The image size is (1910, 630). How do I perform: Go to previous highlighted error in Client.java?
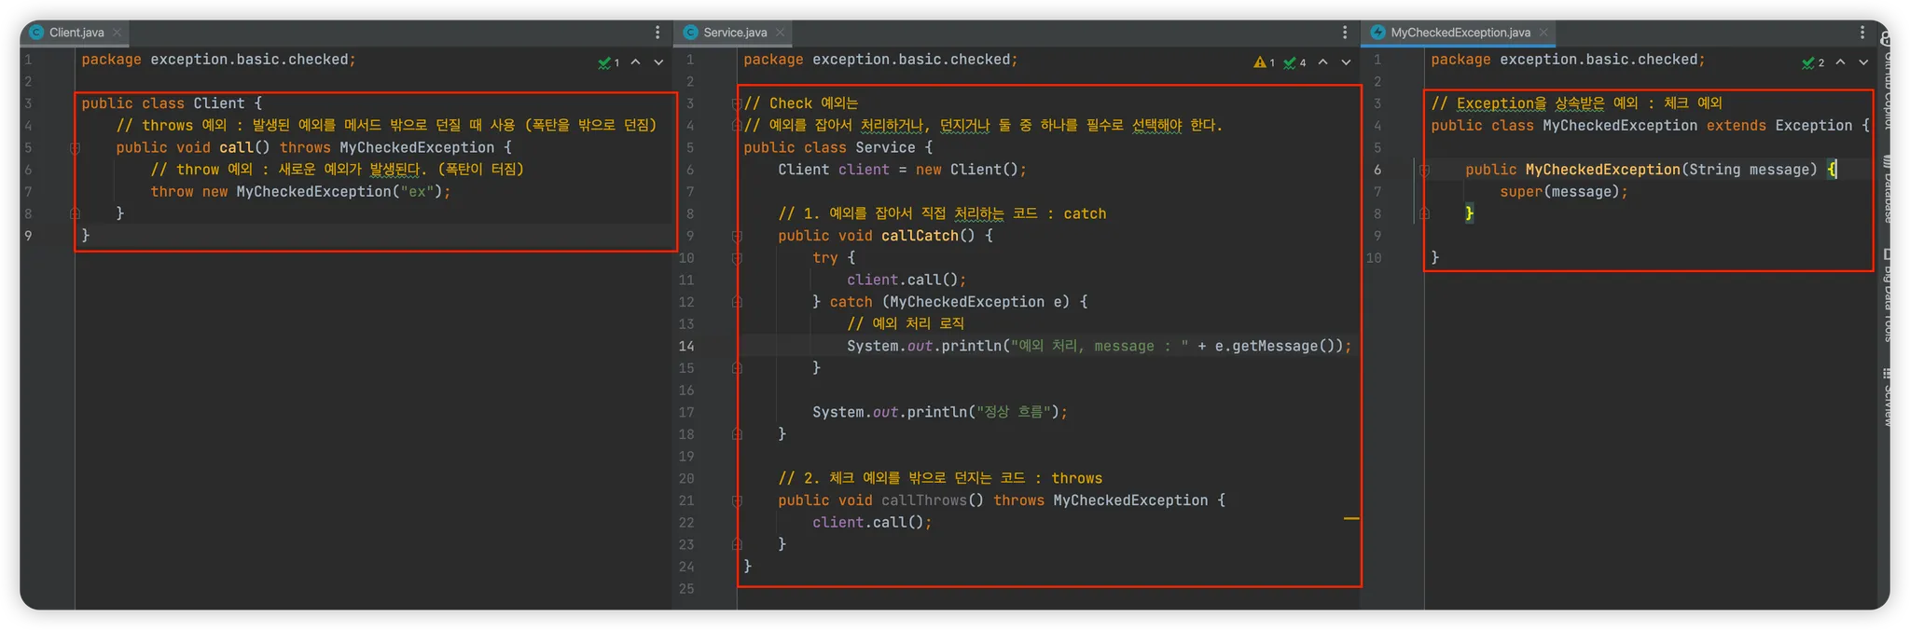click(636, 62)
